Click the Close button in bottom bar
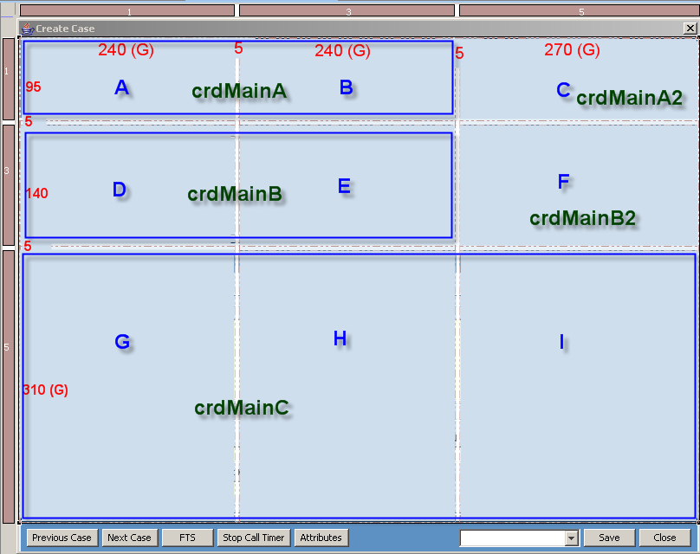Viewport: 700px width, 554px height. [x=664, y=538]
